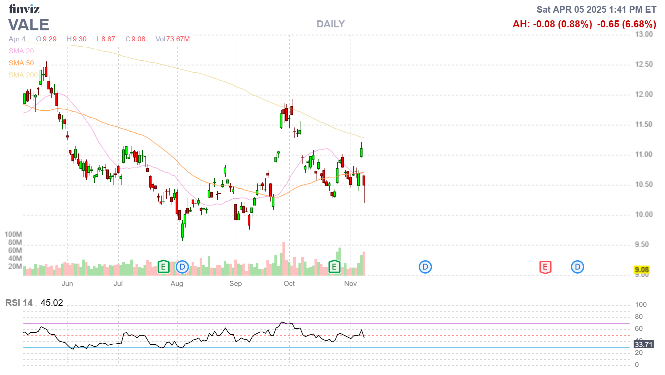
Task: Click the SMA 20 legend label
Action: coord(21,51)
